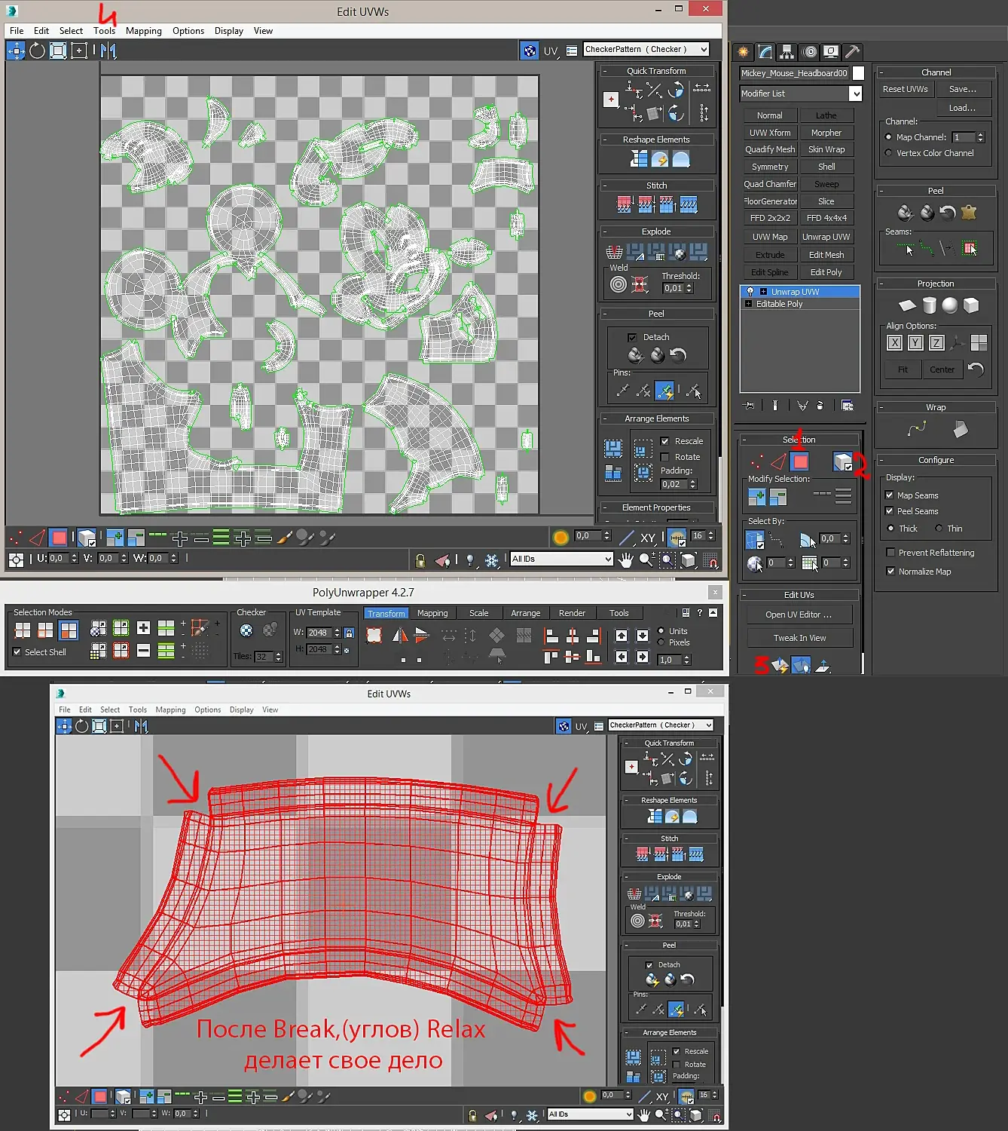The height and width of the screenshot is (1131, 1008).
Task: Enable the Rotate checkbox in Arrange Elements
Action: point(664,457)
